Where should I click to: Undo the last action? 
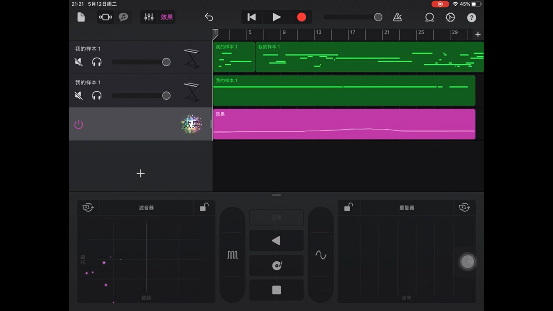coord(209,17)
